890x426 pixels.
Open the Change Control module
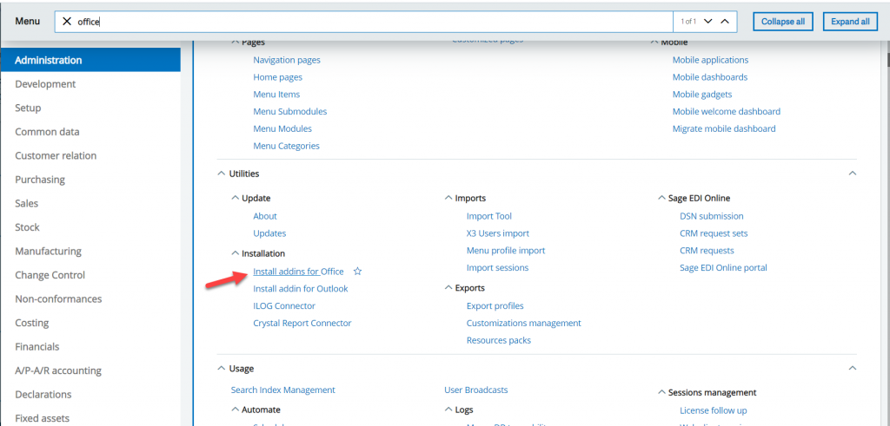click(50, 275)
